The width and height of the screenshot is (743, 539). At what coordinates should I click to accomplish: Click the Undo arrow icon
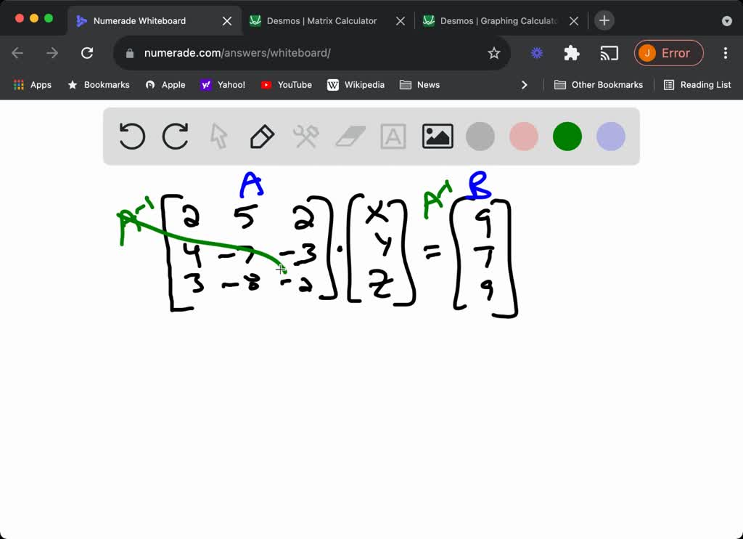131,136
